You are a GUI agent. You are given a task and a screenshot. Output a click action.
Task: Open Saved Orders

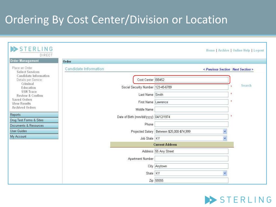click(x=22, y=100)
